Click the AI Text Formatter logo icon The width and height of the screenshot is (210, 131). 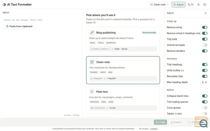(4, 4)
